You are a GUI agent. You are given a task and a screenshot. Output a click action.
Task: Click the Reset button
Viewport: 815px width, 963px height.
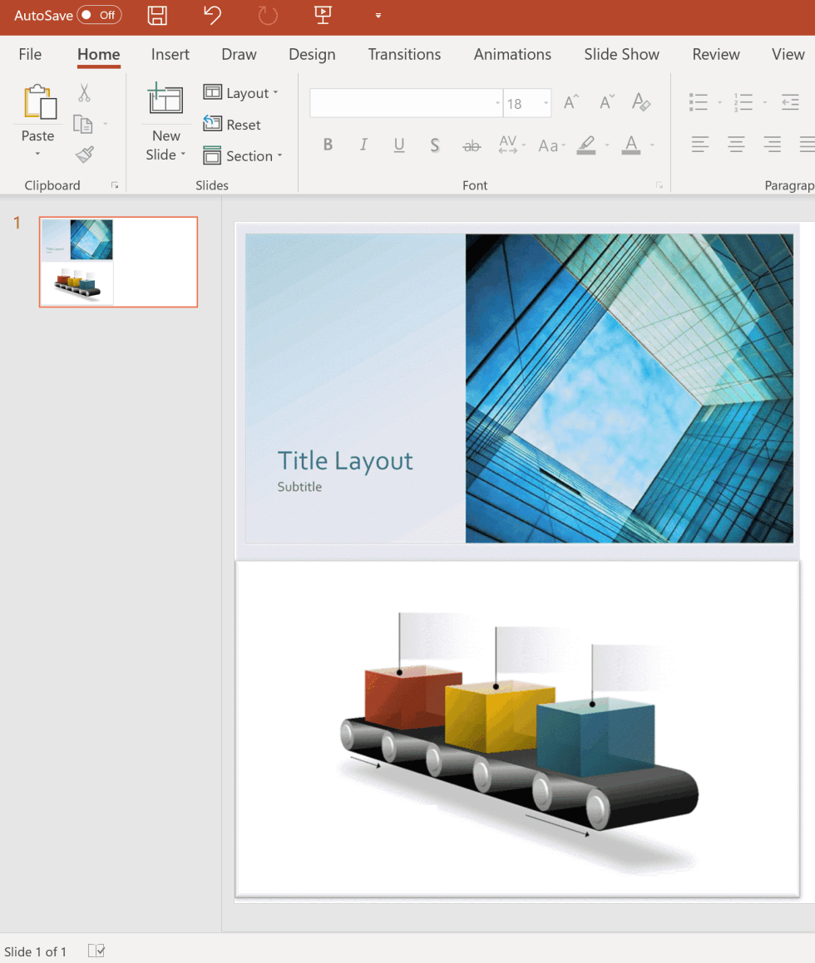[x=233, y=125]
